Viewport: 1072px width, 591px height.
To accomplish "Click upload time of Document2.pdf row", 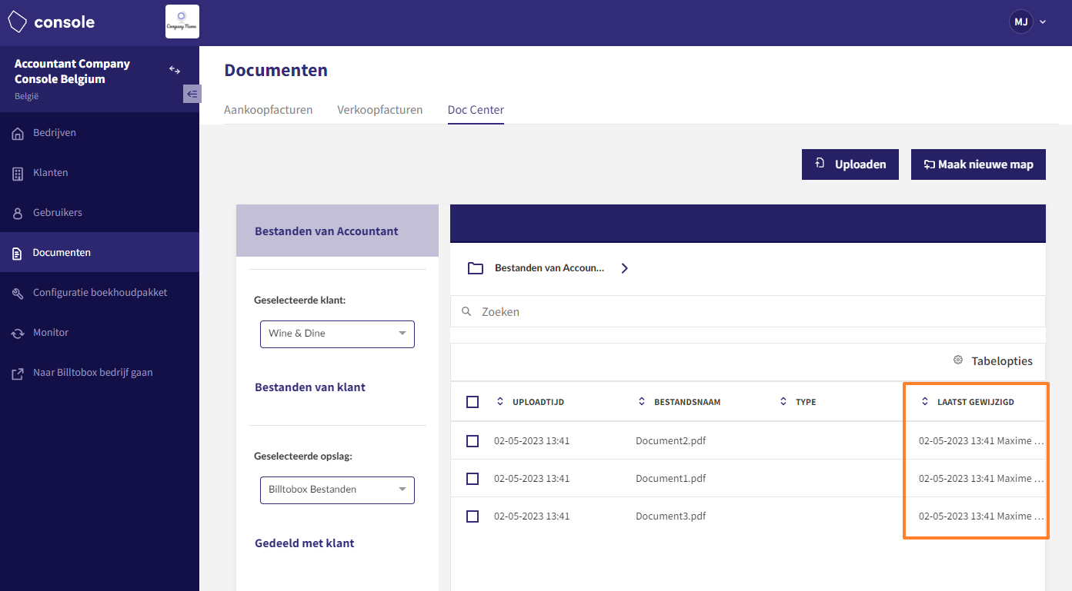I will [532, 441].
